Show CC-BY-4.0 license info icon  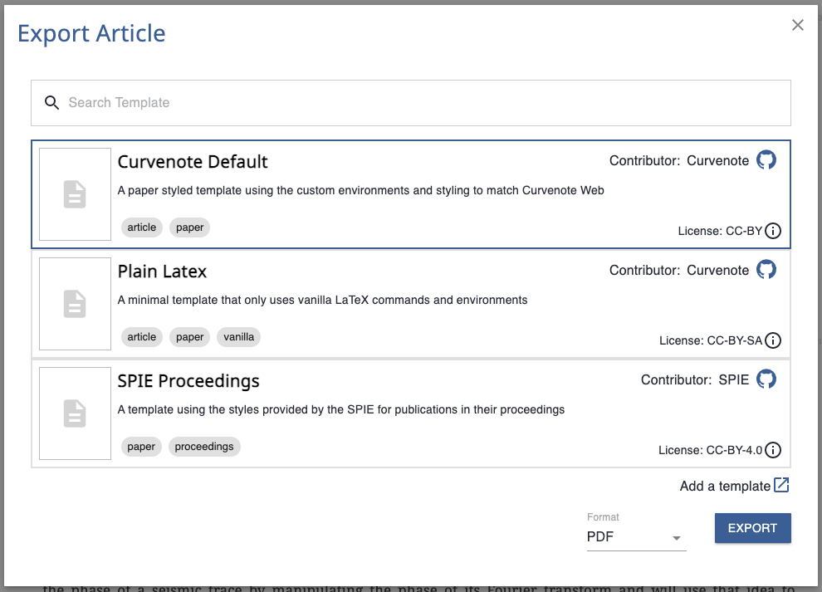click(x=773, y=450)
